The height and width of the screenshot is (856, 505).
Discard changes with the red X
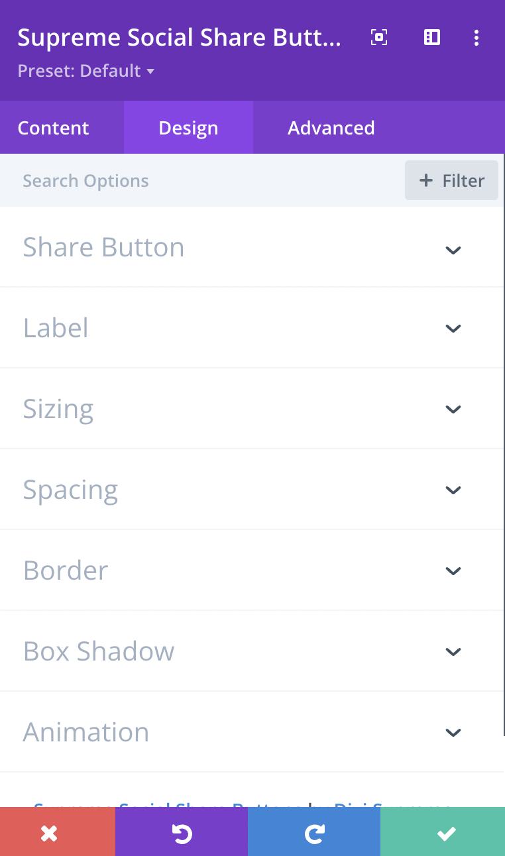click(49, 833)
